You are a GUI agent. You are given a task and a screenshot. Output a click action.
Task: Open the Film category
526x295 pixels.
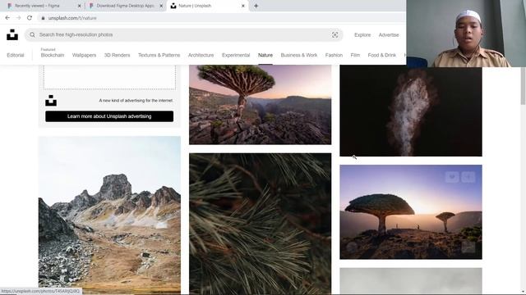point(355,55)
